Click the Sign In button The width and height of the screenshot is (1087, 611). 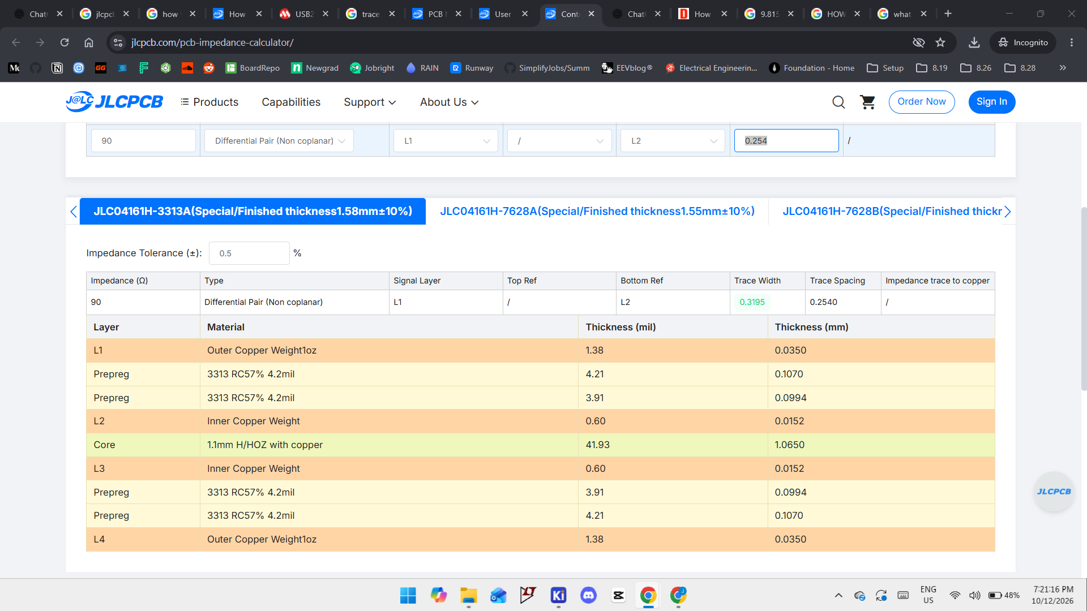[x=991, y=102]
